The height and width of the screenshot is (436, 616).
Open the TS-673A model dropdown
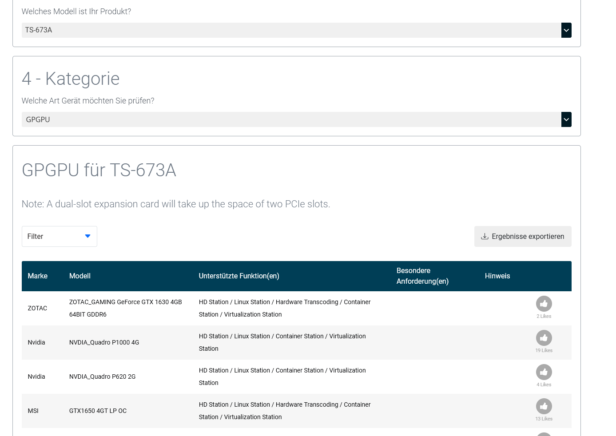[x=296, y=30]
